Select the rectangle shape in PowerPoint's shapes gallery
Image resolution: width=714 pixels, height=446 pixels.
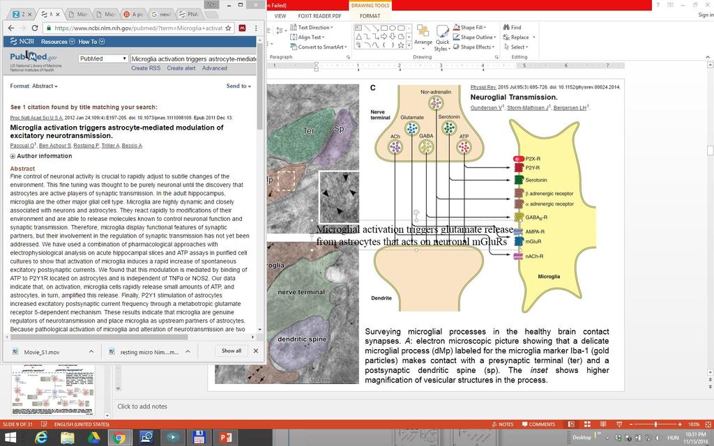(x=384, y=28)
